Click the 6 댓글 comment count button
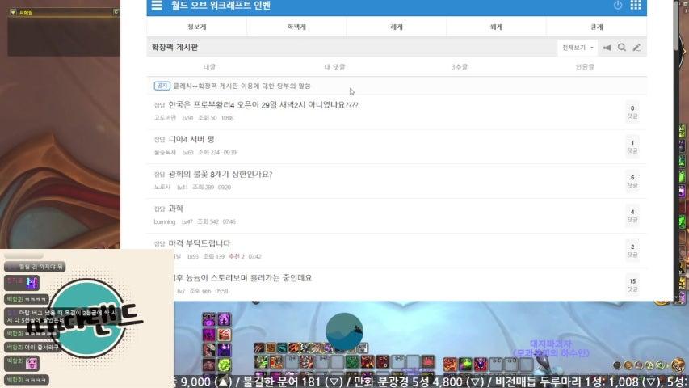689x388 pixels. tap(632, 181)
